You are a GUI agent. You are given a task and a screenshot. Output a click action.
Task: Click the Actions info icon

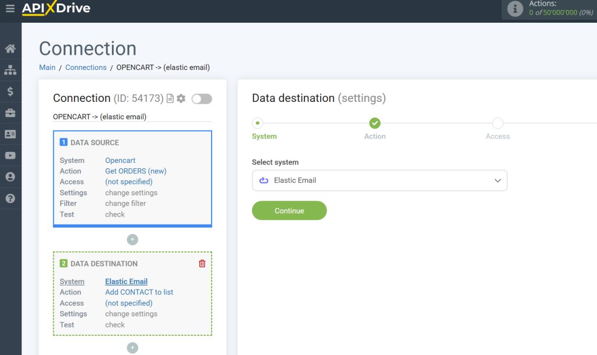[515, 8]
